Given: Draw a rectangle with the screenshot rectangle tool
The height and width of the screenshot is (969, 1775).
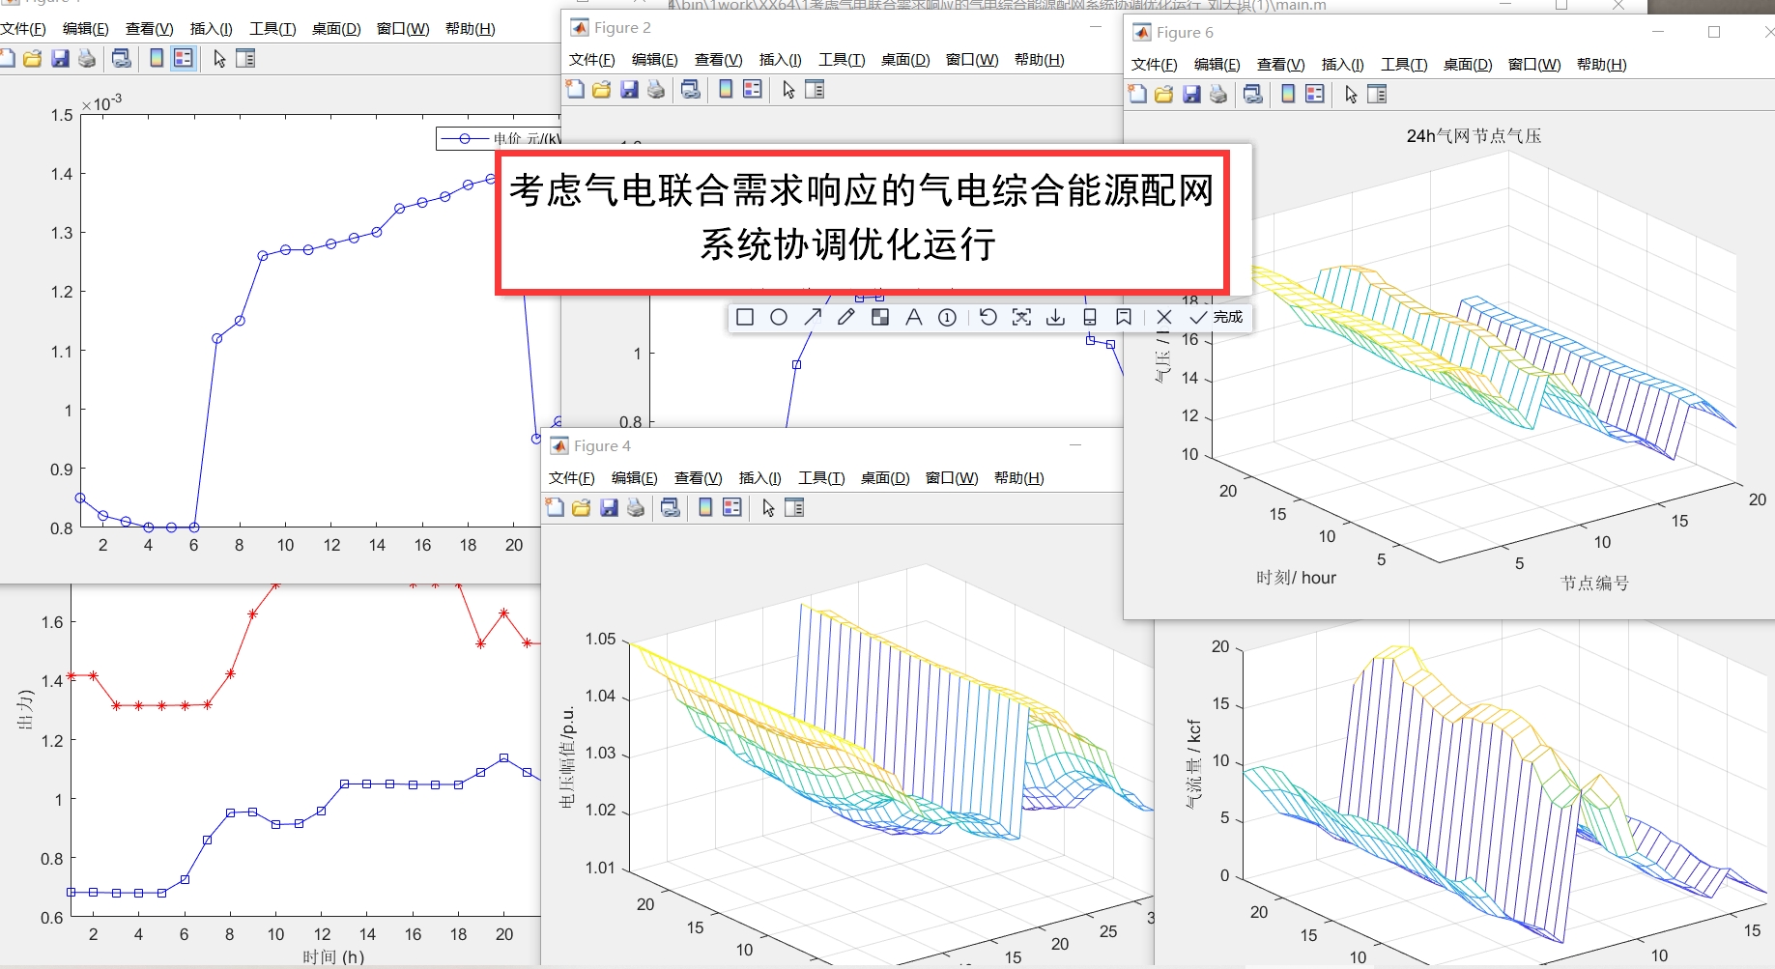Looking at the screenshot, I should coord(745,317).
